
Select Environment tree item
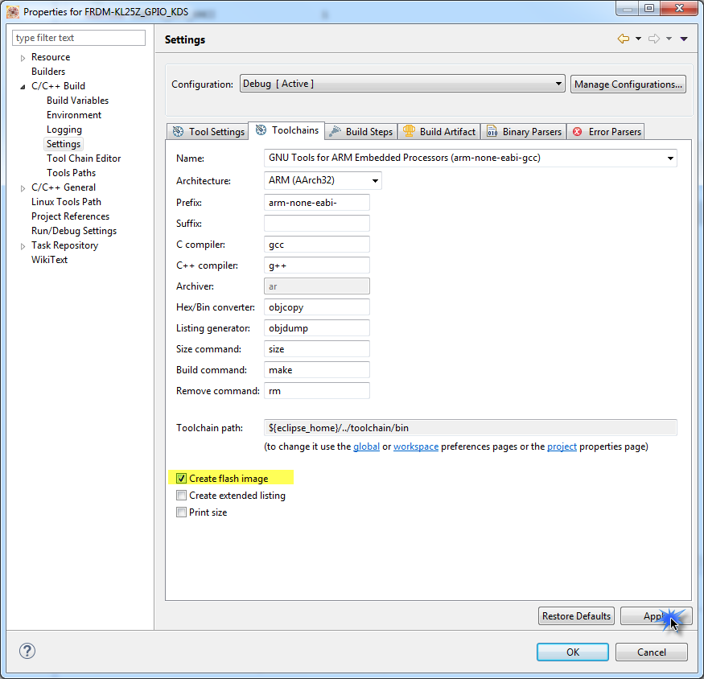tap(74, 115)
